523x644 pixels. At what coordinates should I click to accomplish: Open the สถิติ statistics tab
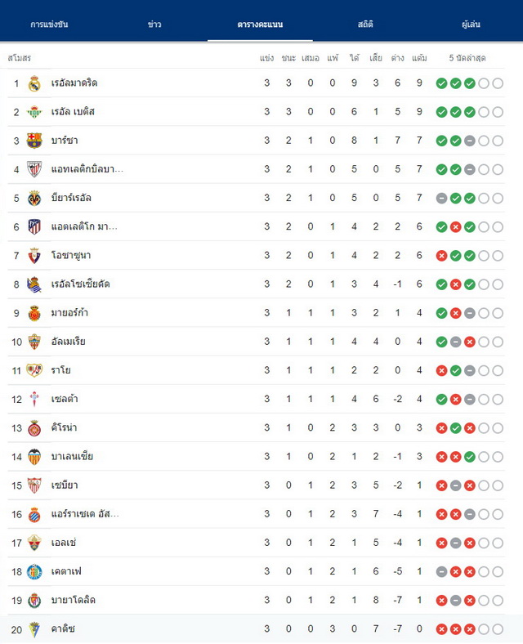click(x=365, y=25)
